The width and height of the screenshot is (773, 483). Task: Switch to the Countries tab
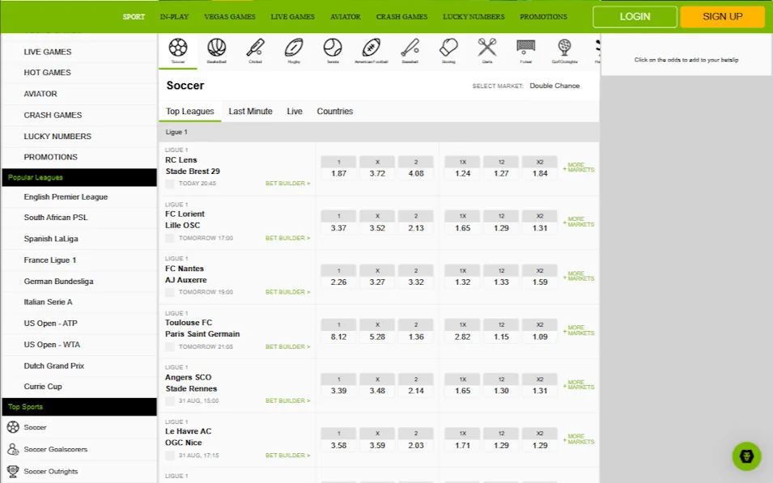[x=335, y=112]
